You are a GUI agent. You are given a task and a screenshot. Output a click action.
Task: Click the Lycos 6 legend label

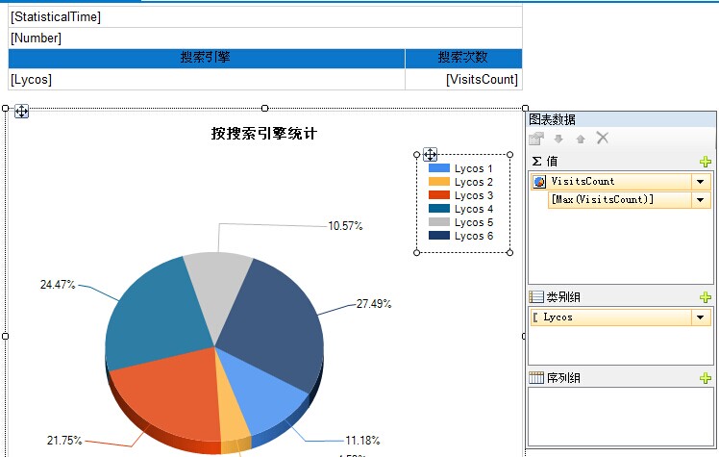click(x=474, y=236)
